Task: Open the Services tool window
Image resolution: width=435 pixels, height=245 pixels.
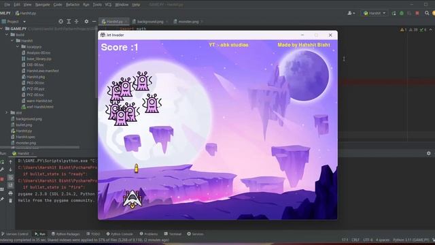Action: pyautogui.click(x=195, y=234)
